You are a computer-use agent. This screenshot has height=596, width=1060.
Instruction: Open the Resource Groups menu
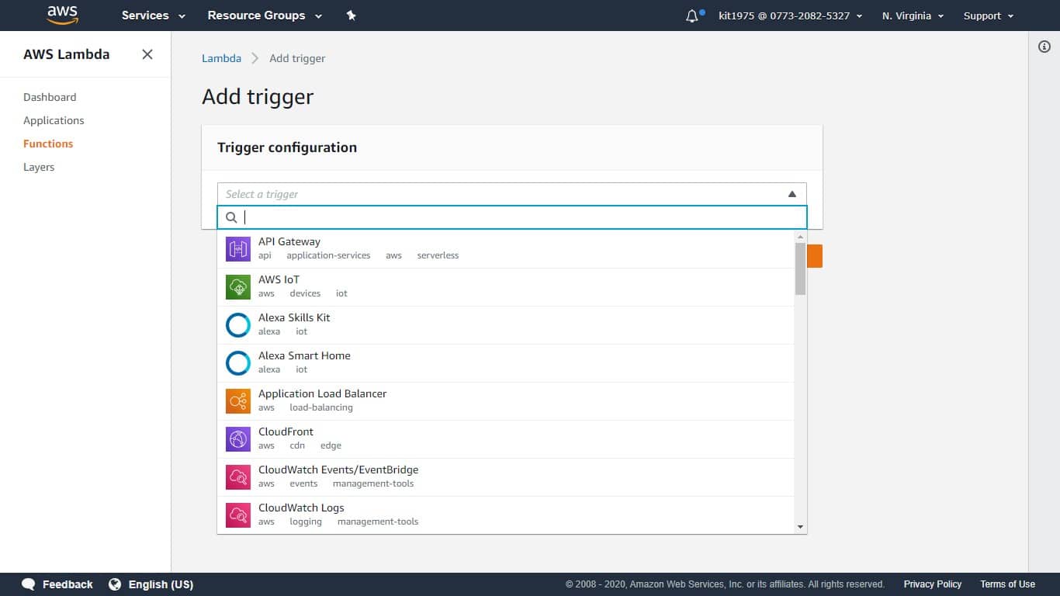[x=263, y=16]
